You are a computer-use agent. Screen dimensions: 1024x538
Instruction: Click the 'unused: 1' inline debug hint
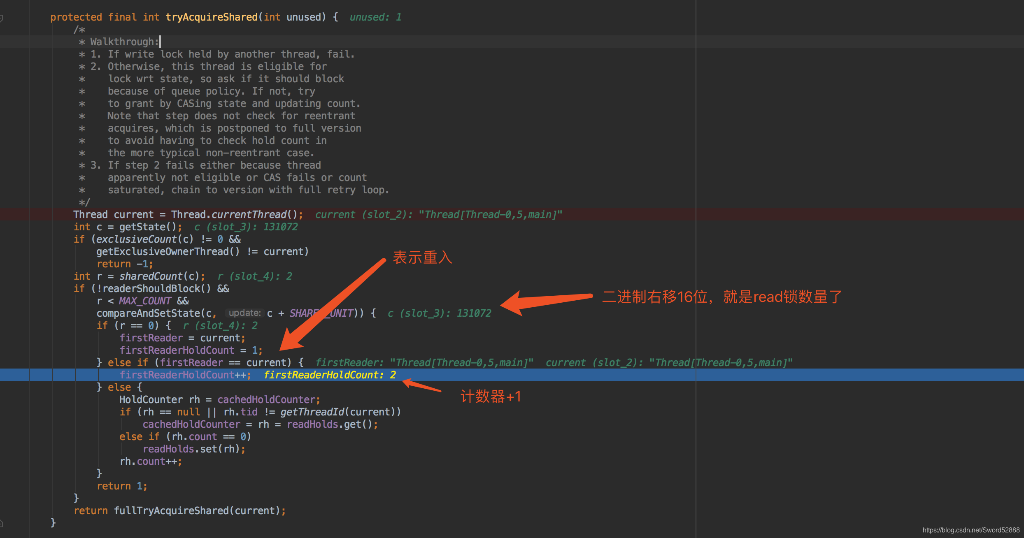pyautogui.click(x=375, y=17)
